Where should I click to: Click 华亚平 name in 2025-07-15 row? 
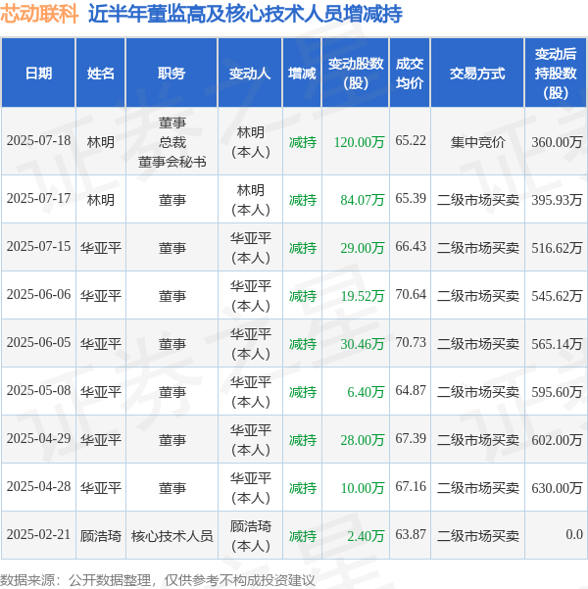[101, 248]
